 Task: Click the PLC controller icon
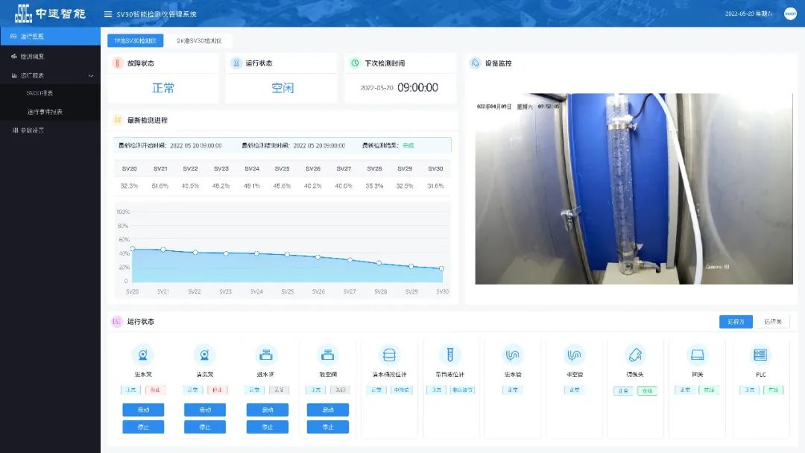(760, 355)
